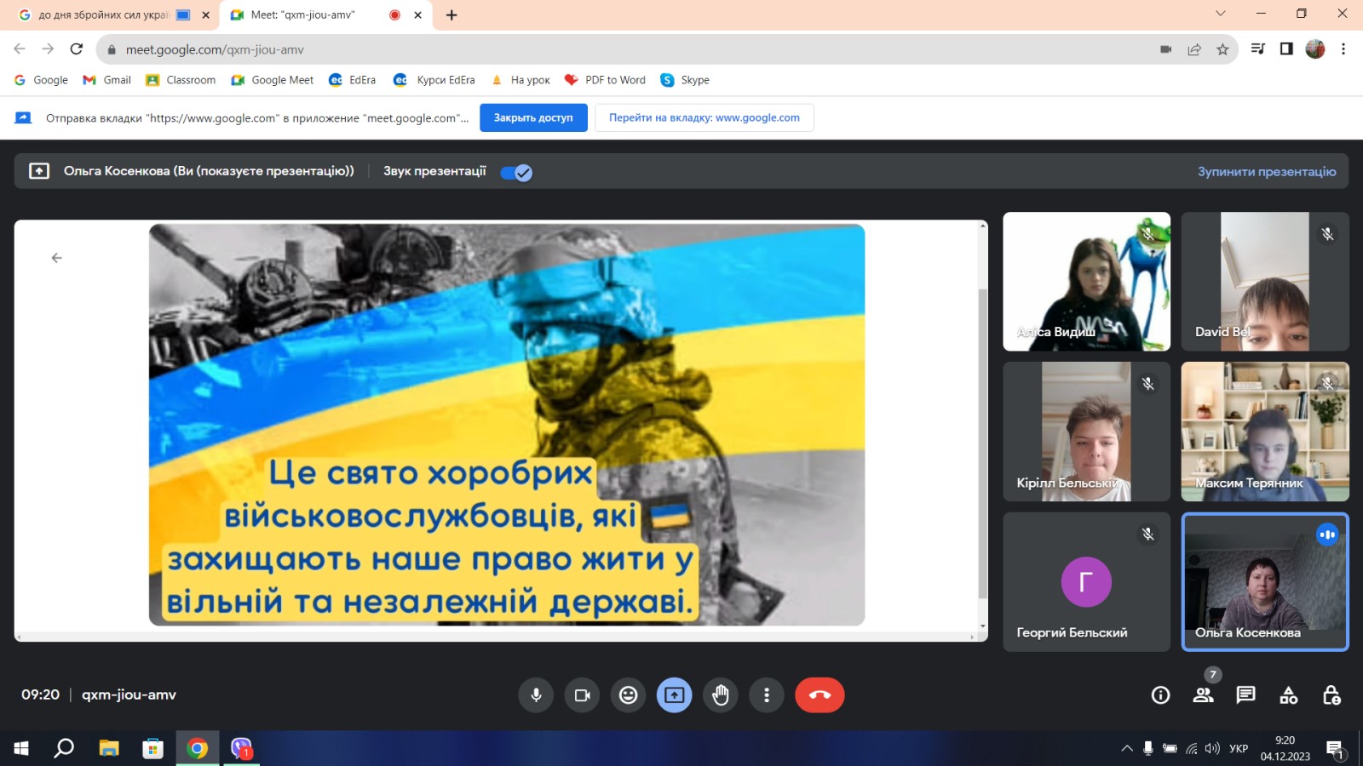Open more options three-dot menu in call bar
The image size is (1363, 766).
point(767,695)
